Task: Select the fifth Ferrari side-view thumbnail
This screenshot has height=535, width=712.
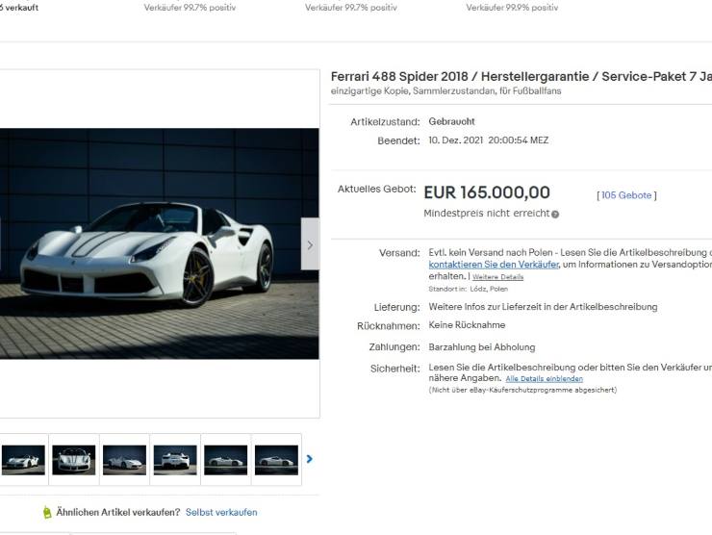Action: [226, 460]
